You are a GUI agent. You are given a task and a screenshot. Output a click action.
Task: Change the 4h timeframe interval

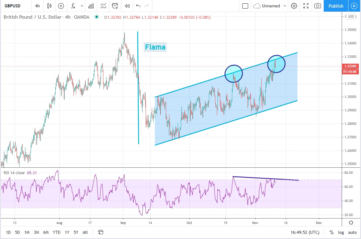click(x=37, y=6)
